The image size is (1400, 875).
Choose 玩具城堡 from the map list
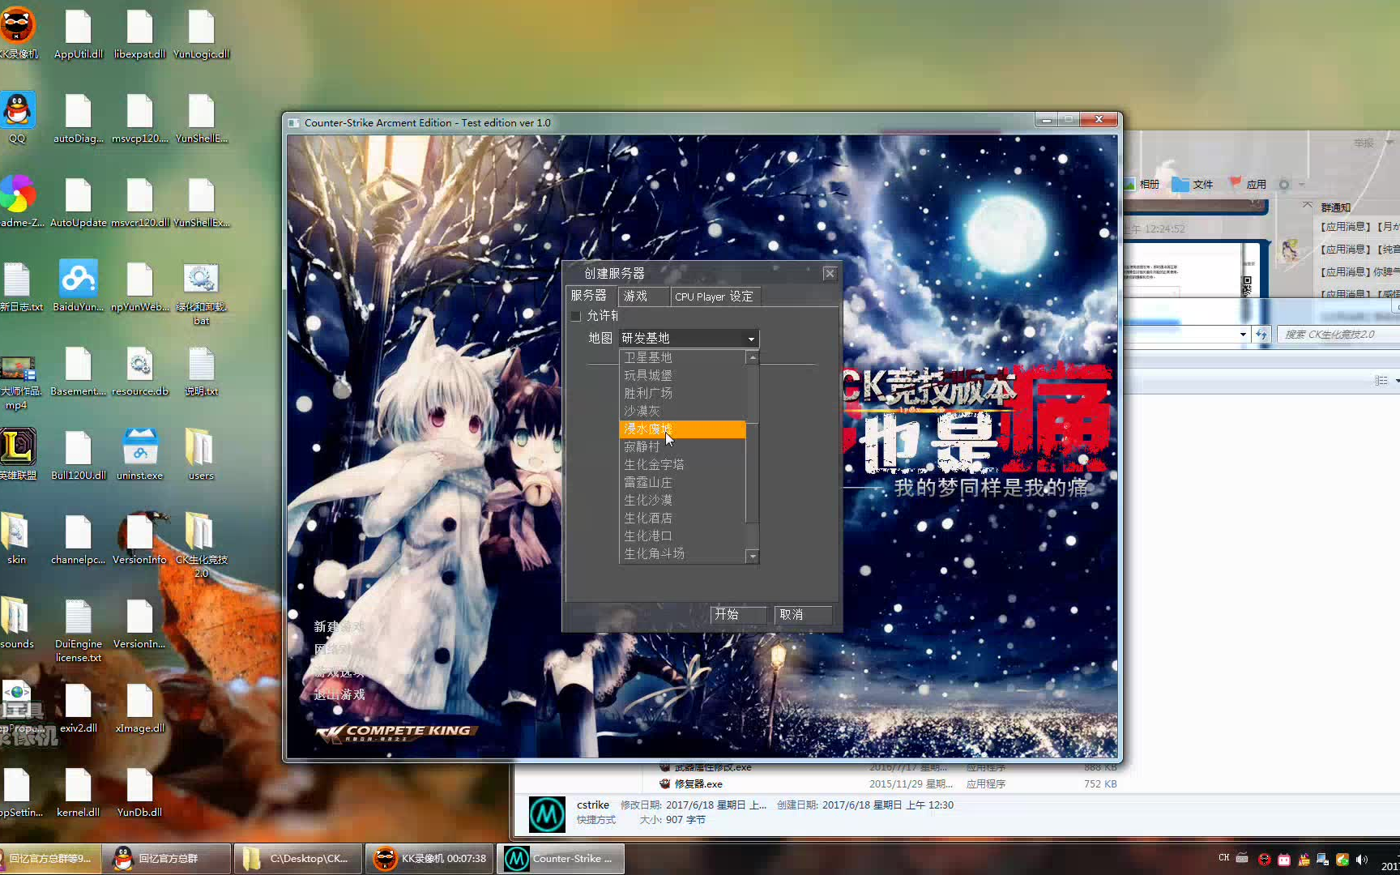682,375
